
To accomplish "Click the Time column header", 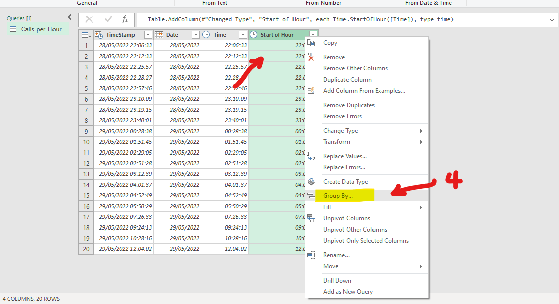I will [220, 35].
